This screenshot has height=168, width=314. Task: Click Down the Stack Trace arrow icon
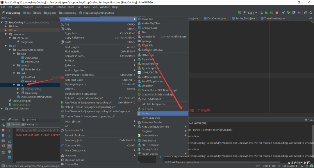(x=9, y=136)
